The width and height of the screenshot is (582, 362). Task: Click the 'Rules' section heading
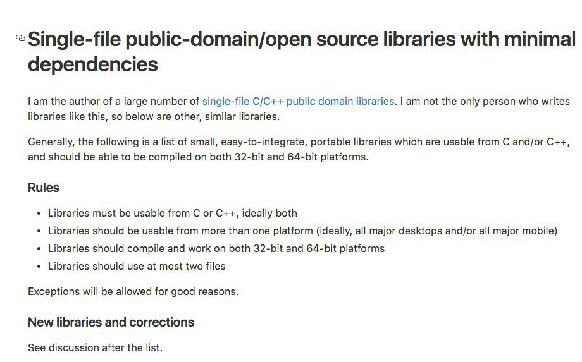coord(44,188)
